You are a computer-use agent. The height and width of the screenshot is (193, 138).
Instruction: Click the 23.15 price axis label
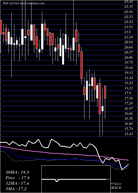(x=129, y=7)
